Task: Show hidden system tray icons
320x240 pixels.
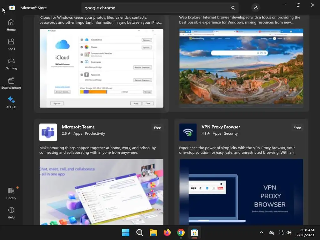Action: click(262, 232)
